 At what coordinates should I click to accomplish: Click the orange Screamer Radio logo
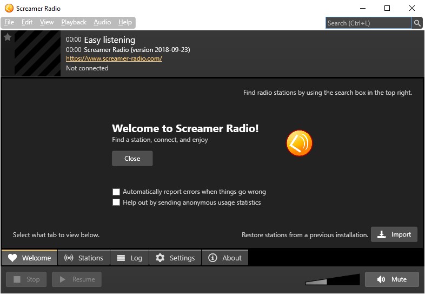click(x=299, y=143)
